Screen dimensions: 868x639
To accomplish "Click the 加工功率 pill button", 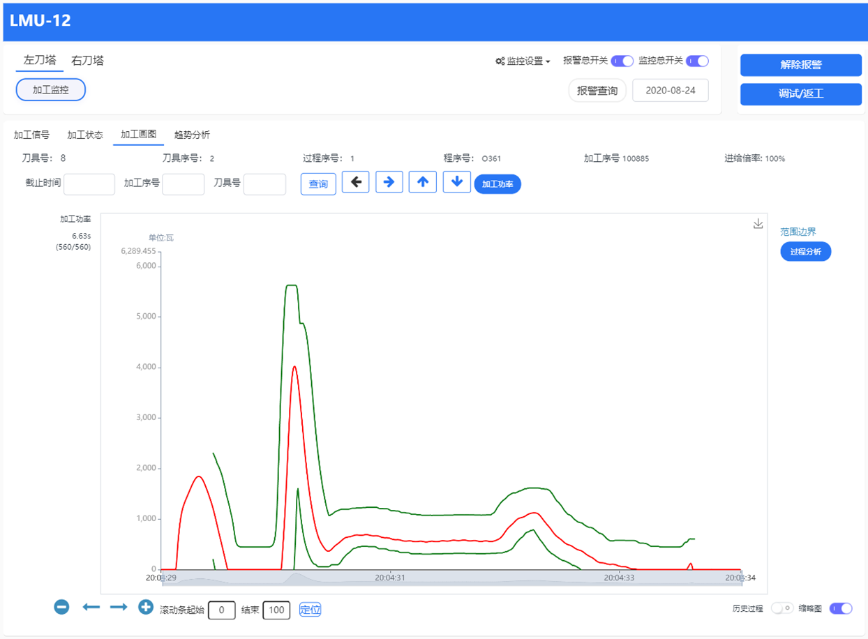I will (x=497, y=184).
